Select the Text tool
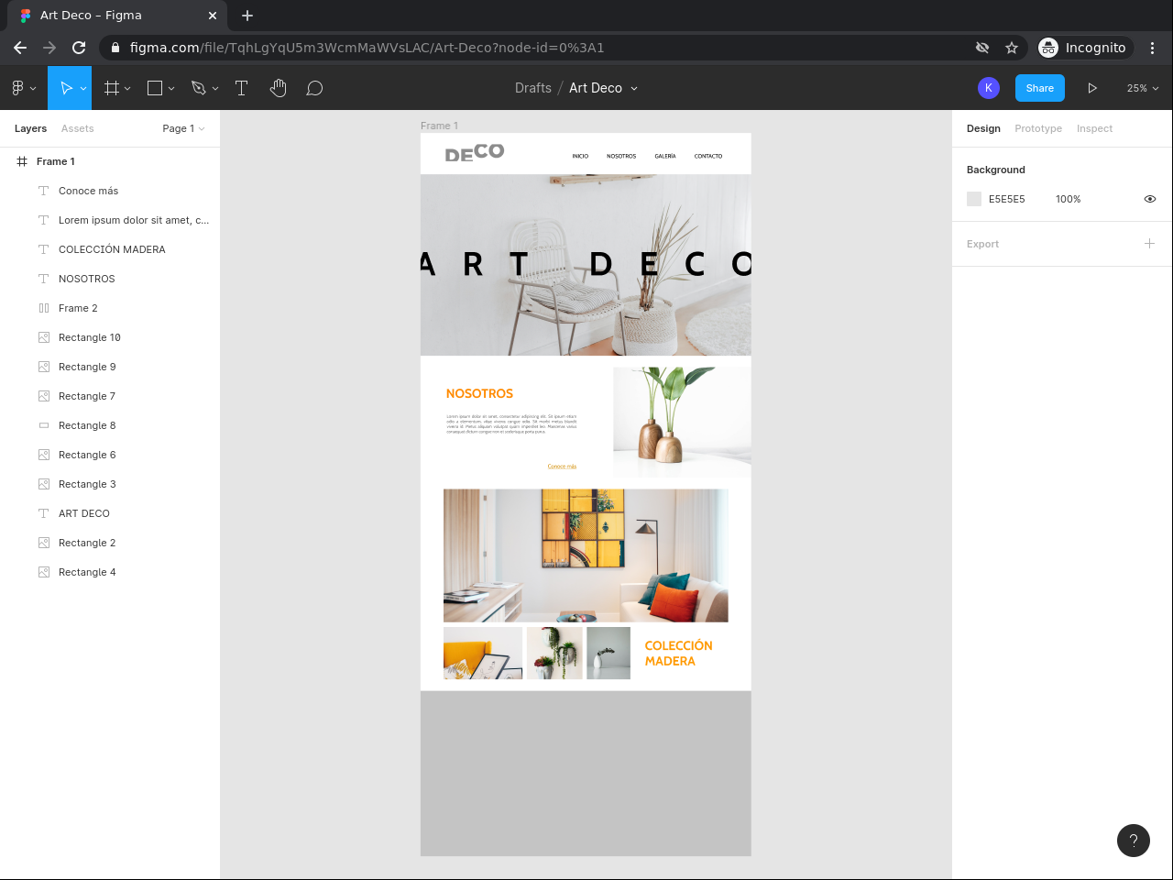This screenshot has height=880, width=1173. pyautogui.click(x=242, y=88)
